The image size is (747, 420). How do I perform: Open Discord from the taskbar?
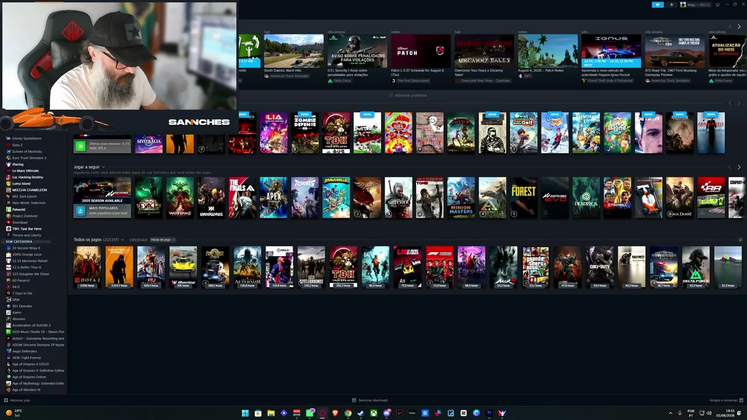386,413
